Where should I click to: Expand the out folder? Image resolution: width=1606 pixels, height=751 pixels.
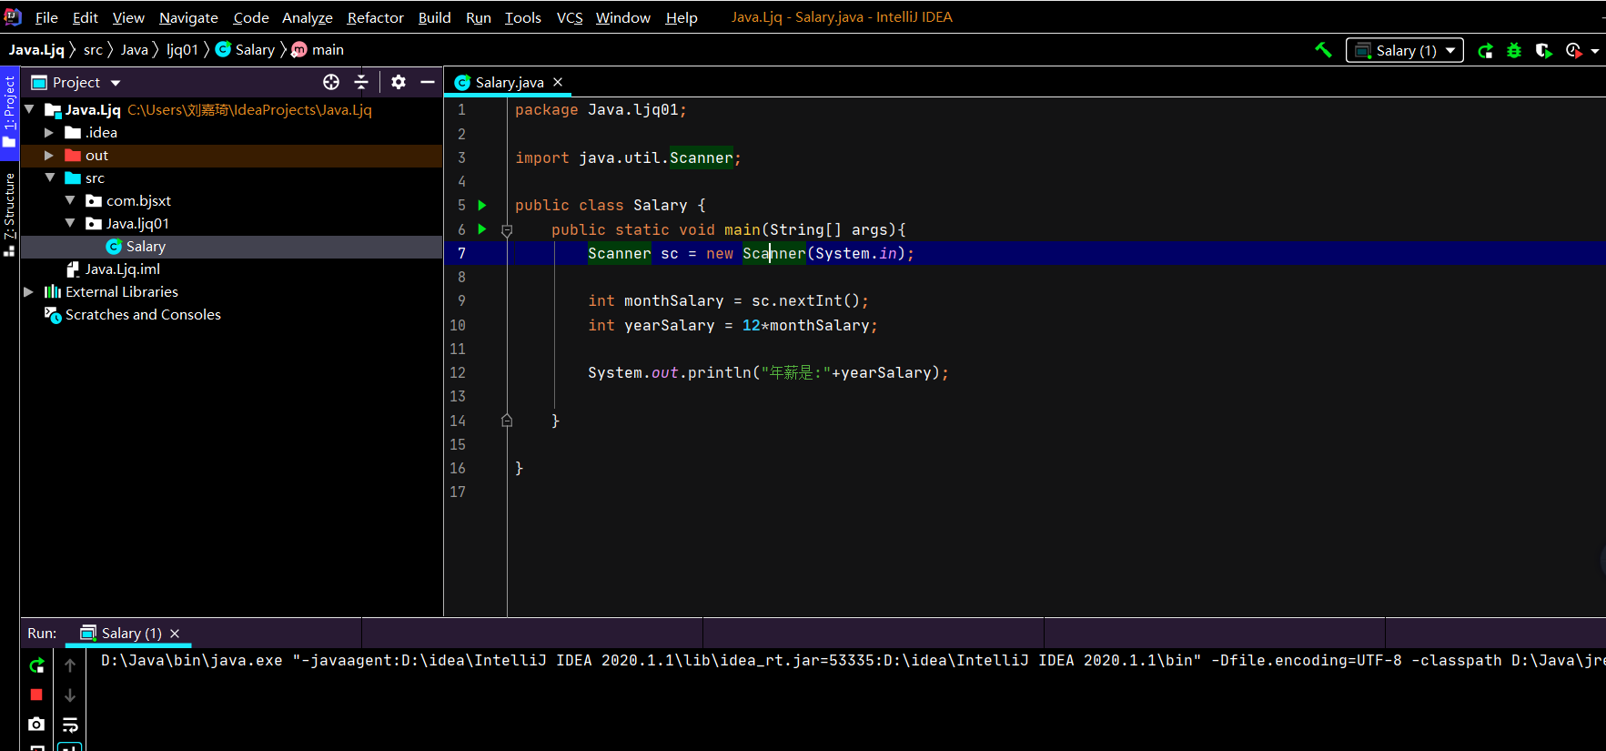pos(49,155)
